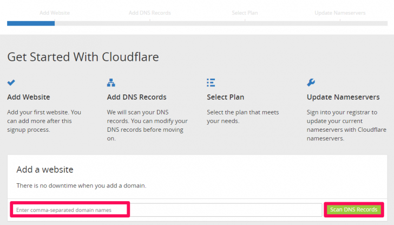The width and height of the screenshot is (394, 225).
Task: Select the Add Website progress step
Action: [x=55, y=13]
